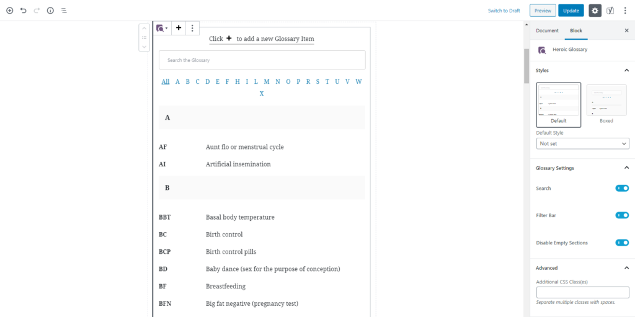Switch to the Document tab
The width and height of the screenshot is (635, 317).
(547, 30)
